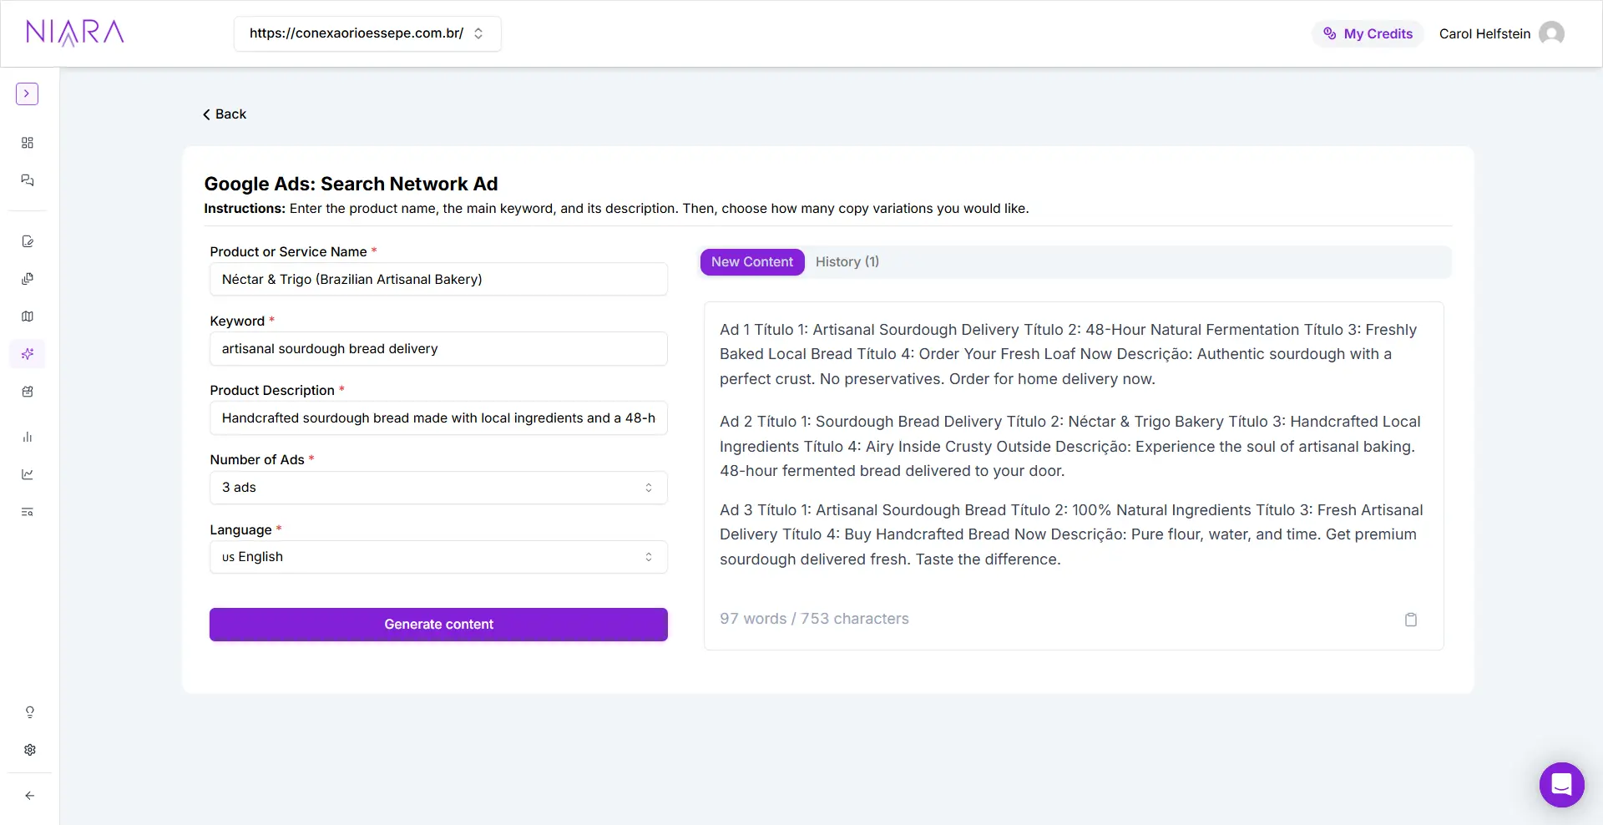Screen dimensions: 1603x825
Task: Click the left arrow at sidebar bottom
Action: pyautogui.click(x=30, y=796)
